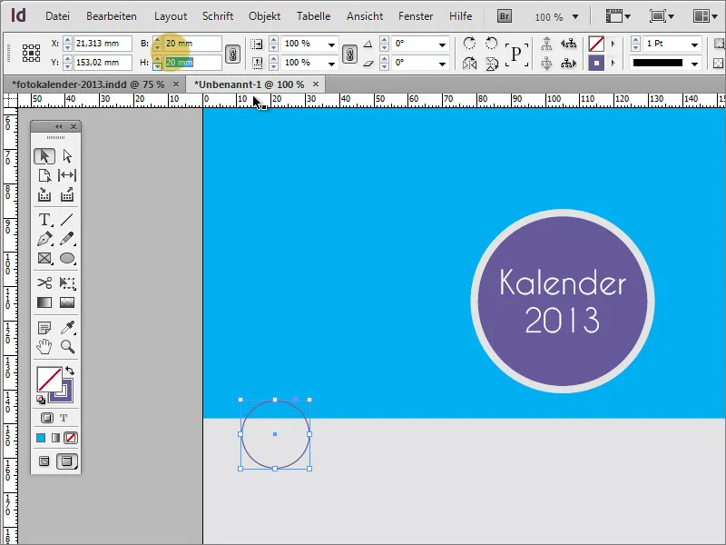Open the Scale X percentage dropdown
The image size is (726, 545).
point(331,45)
